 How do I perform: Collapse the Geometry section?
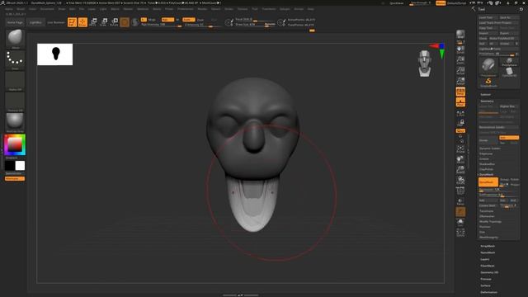[x=487, y=101]
